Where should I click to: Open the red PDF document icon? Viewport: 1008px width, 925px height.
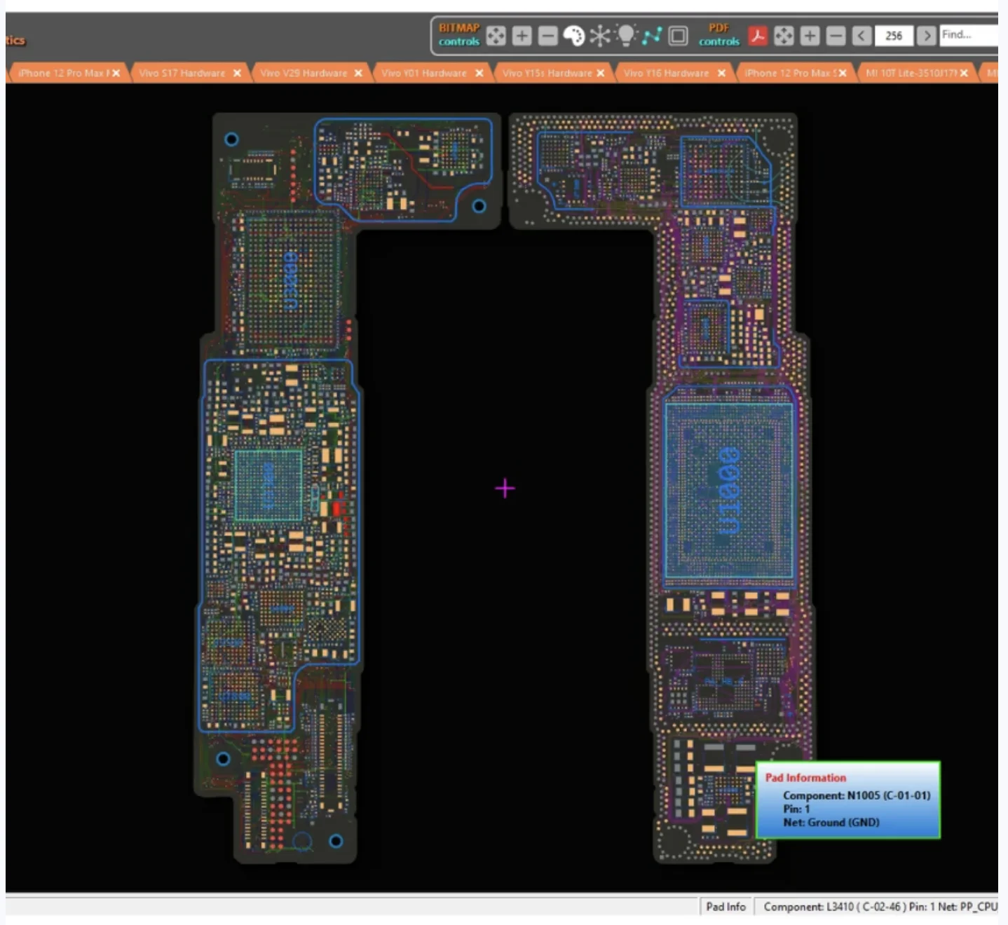(758, 36)
